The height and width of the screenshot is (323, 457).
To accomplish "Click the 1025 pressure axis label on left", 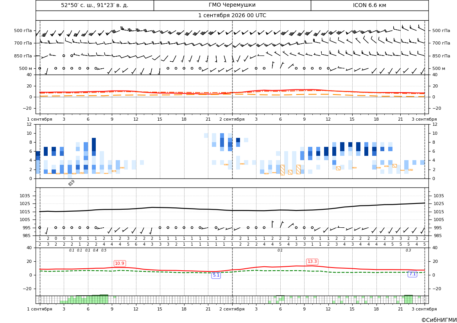I will tap(27, 203).
